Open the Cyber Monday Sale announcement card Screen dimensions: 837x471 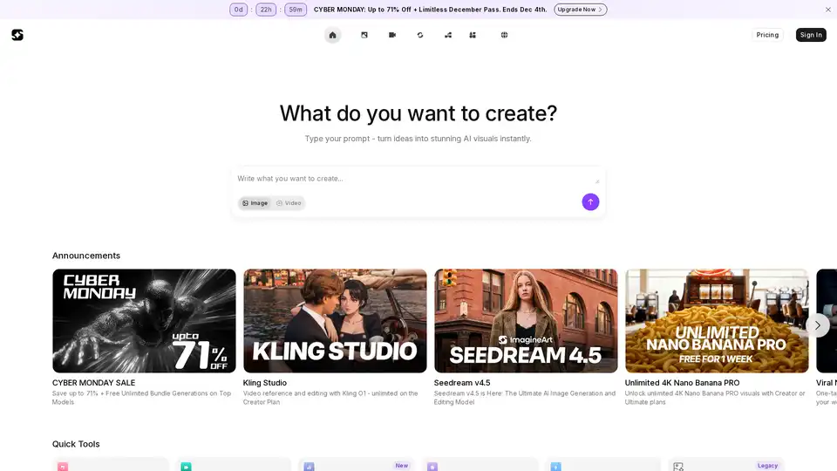tap(144, 320)
